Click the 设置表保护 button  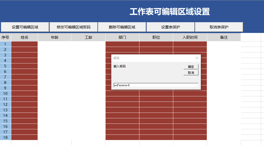[171, 27]
